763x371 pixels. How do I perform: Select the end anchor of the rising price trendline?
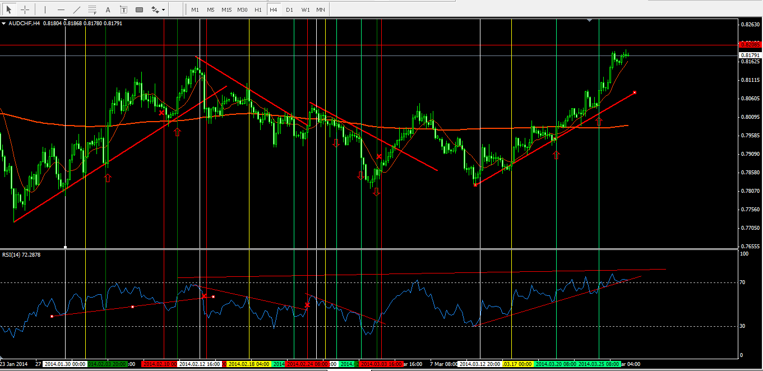(634, 92)
